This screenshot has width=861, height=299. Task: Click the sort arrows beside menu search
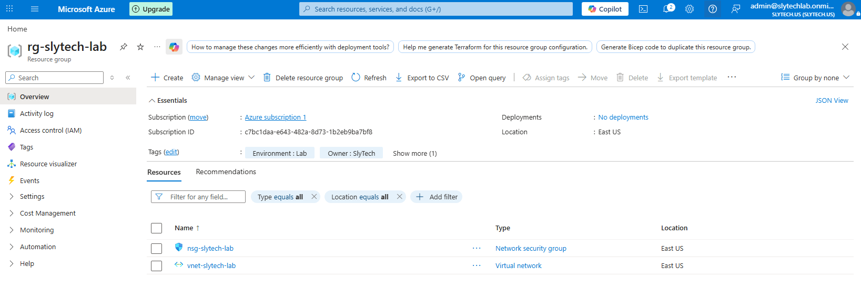[112, 78]
